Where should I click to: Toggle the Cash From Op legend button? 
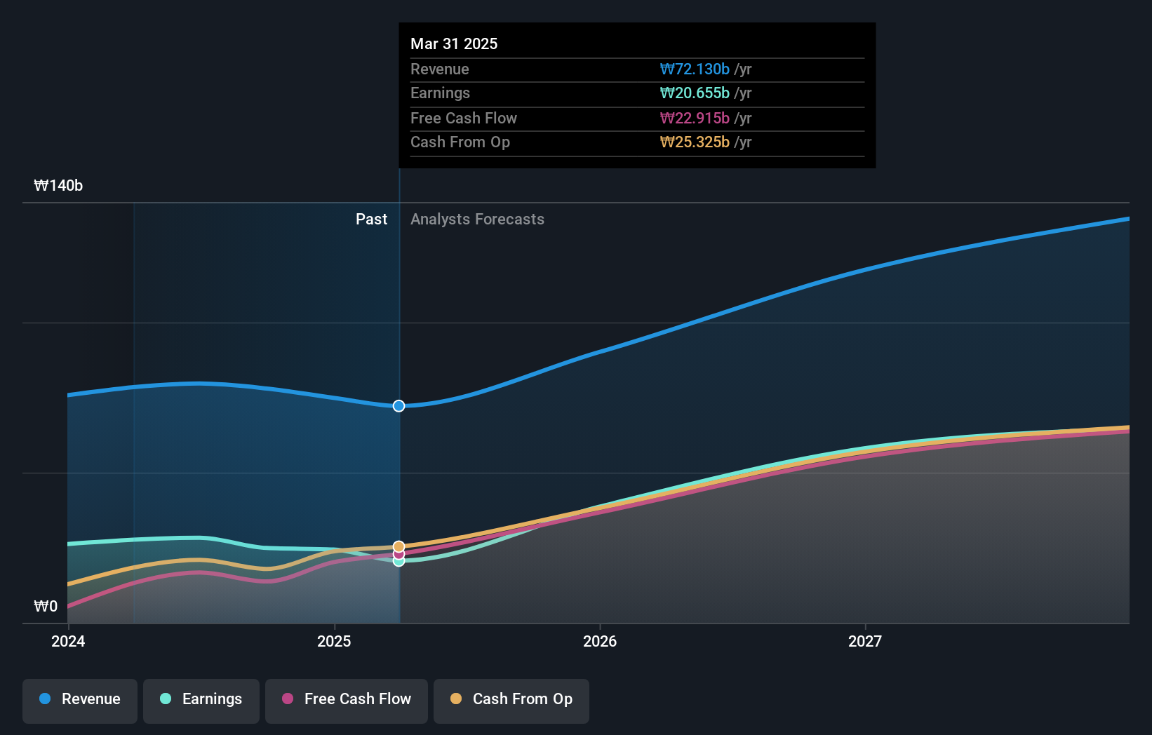[x=511, y=701]
